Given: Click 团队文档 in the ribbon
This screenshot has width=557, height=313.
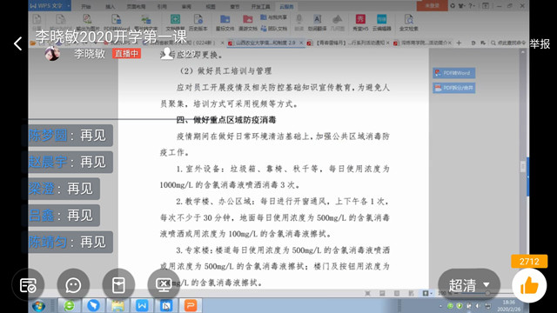Looking at the screenshot, I should 274,28.
